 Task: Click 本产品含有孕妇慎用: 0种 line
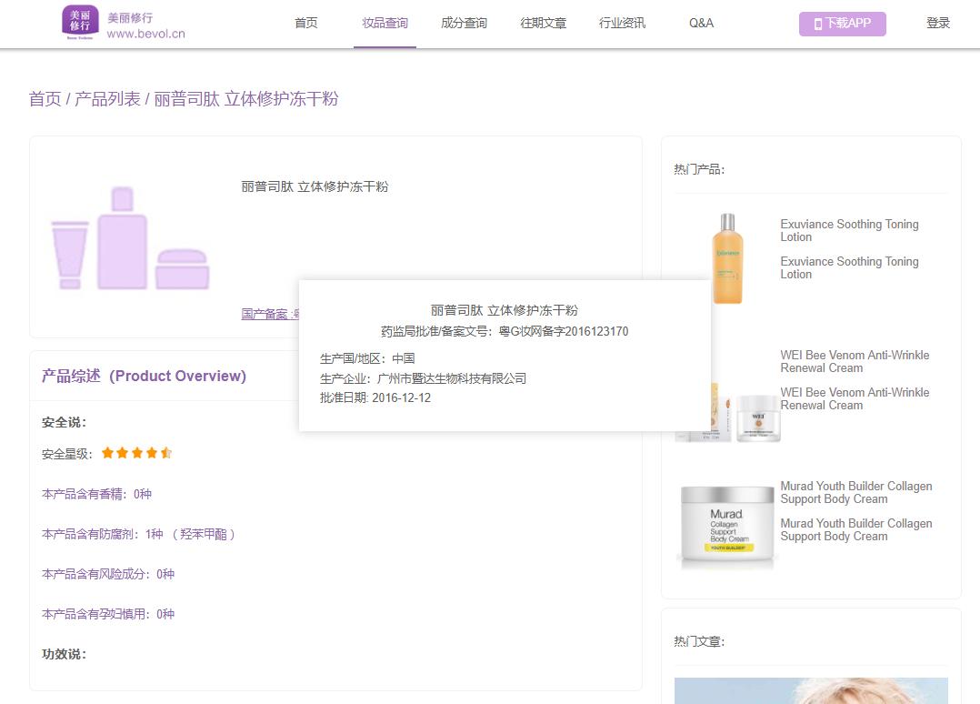108,614
